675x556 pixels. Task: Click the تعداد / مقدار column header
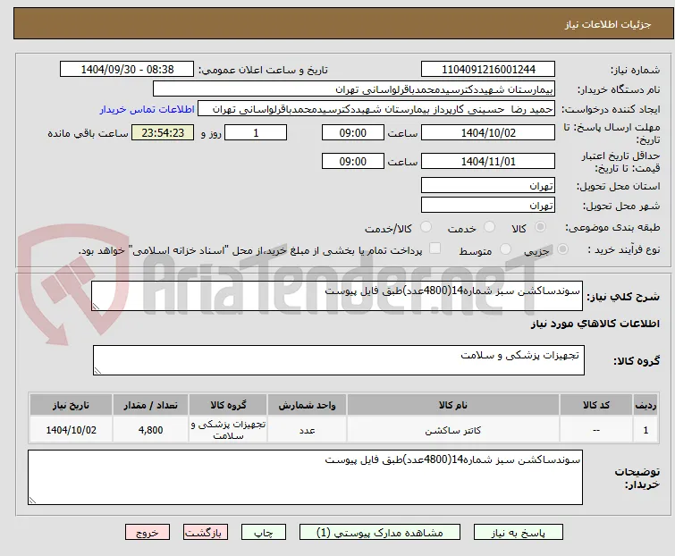[151, 405]
